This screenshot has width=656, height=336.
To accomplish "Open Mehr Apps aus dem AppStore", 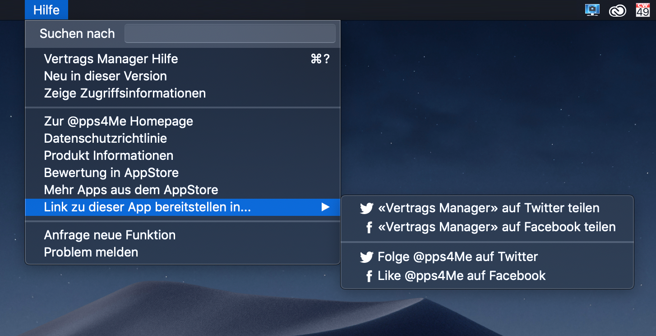I will (x=182, y=190).
